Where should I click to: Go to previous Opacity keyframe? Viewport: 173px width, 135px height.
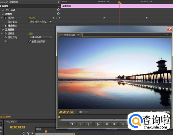[x=53, y=18]
